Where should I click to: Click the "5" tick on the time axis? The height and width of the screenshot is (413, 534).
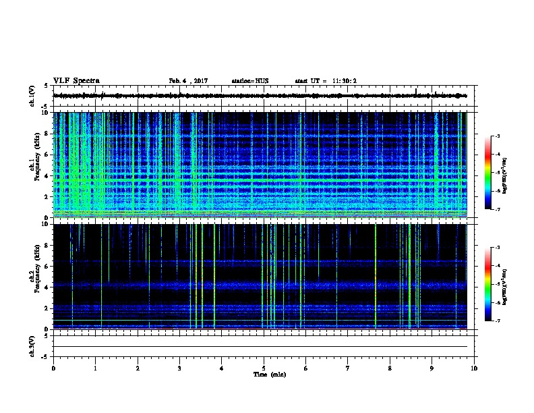264,368
